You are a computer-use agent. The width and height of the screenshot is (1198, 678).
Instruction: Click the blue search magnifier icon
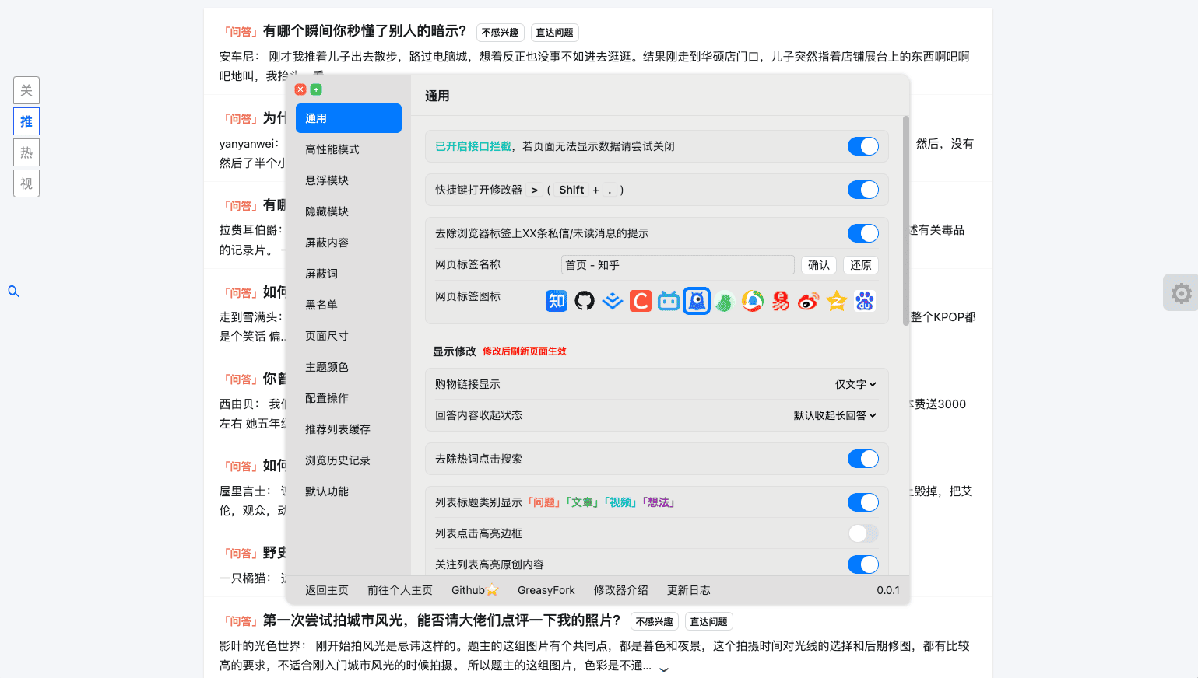point(13,292)
